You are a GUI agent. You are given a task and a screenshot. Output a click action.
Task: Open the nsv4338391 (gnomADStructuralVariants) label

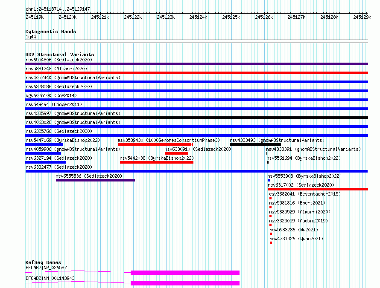pyautogui.click(x=313, y=149)
